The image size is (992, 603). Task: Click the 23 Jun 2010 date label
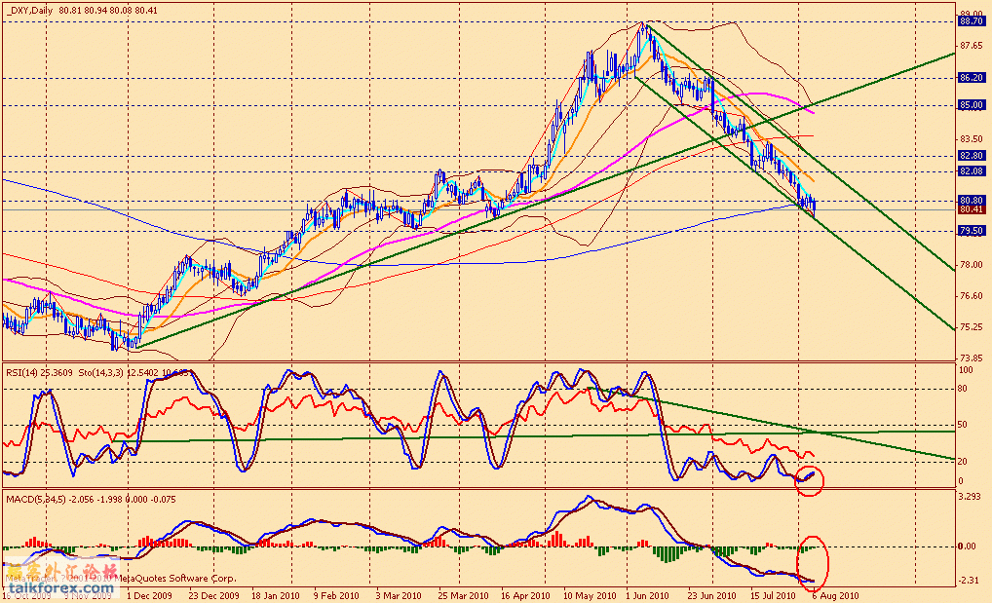click(x=711, y=596)
